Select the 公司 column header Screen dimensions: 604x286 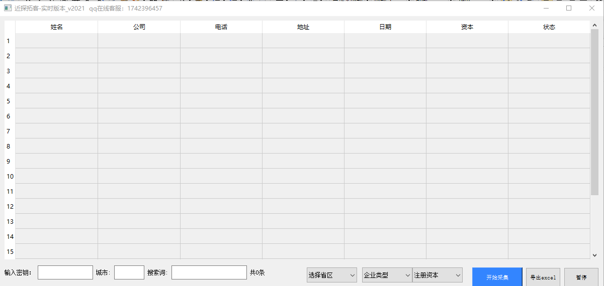point(139,27)
